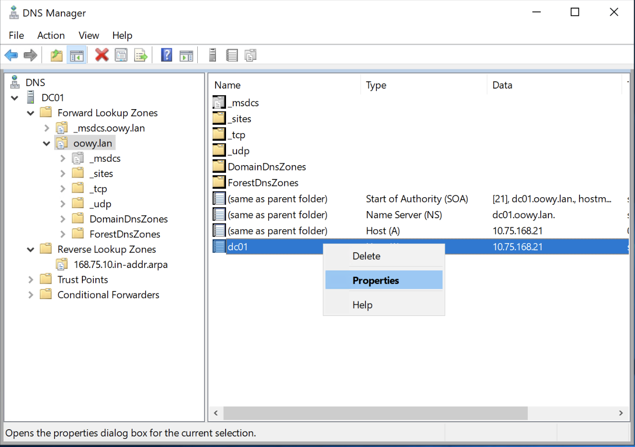Click the New Record list toolbar icon

[232, 56]
